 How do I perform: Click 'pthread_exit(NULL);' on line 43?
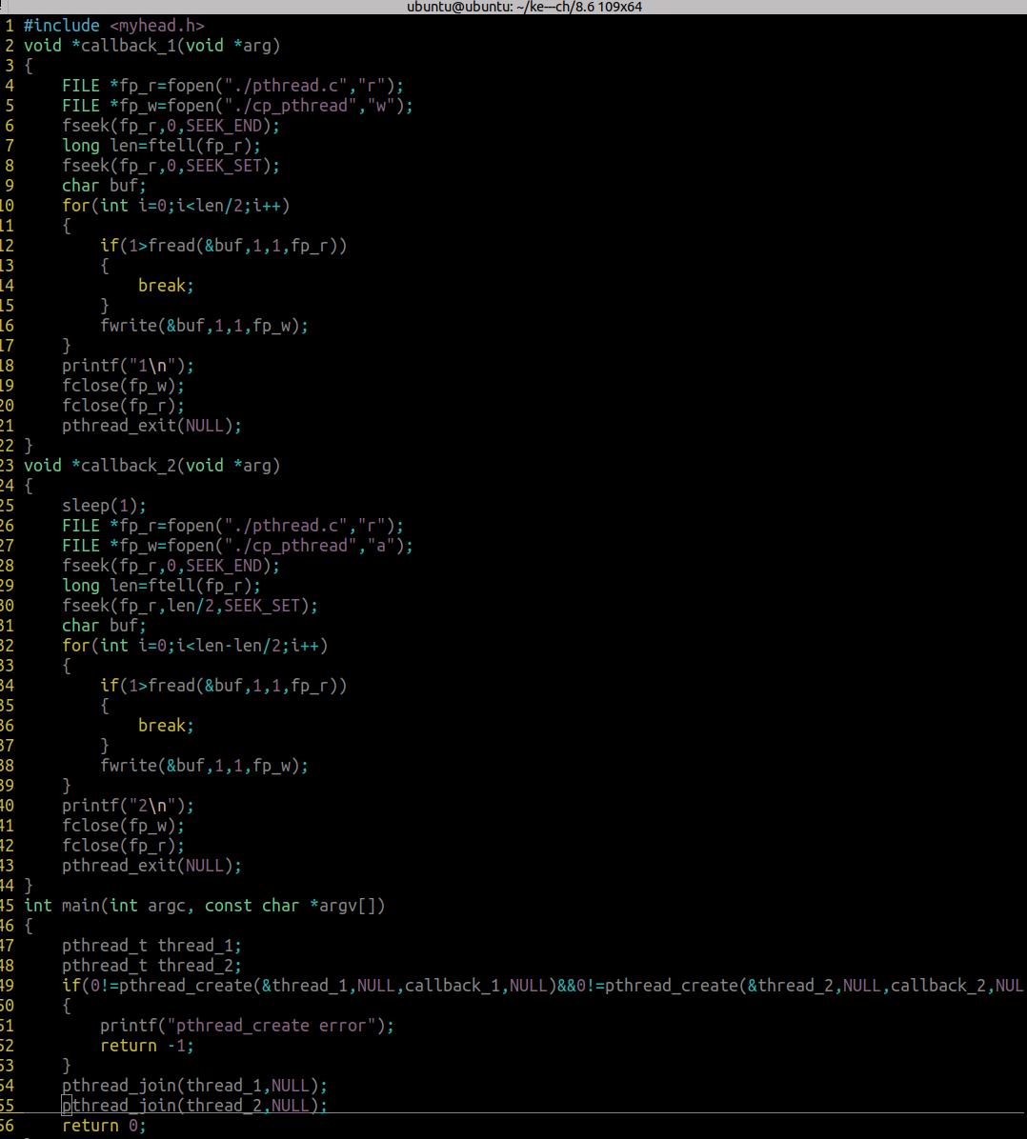pyautogui.click(x=151, y=865)
